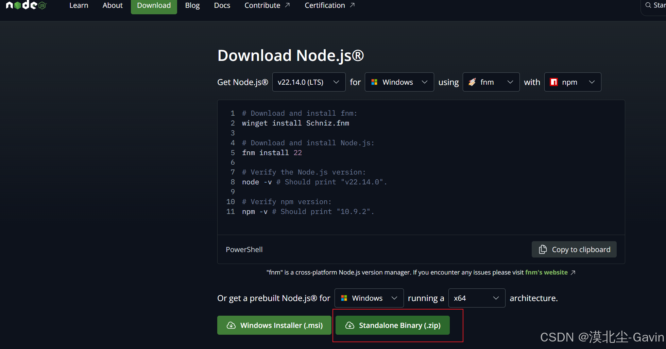Open the Node.js version dropdown showing v22.14.0
666x349 pixels.
[309, 82]
